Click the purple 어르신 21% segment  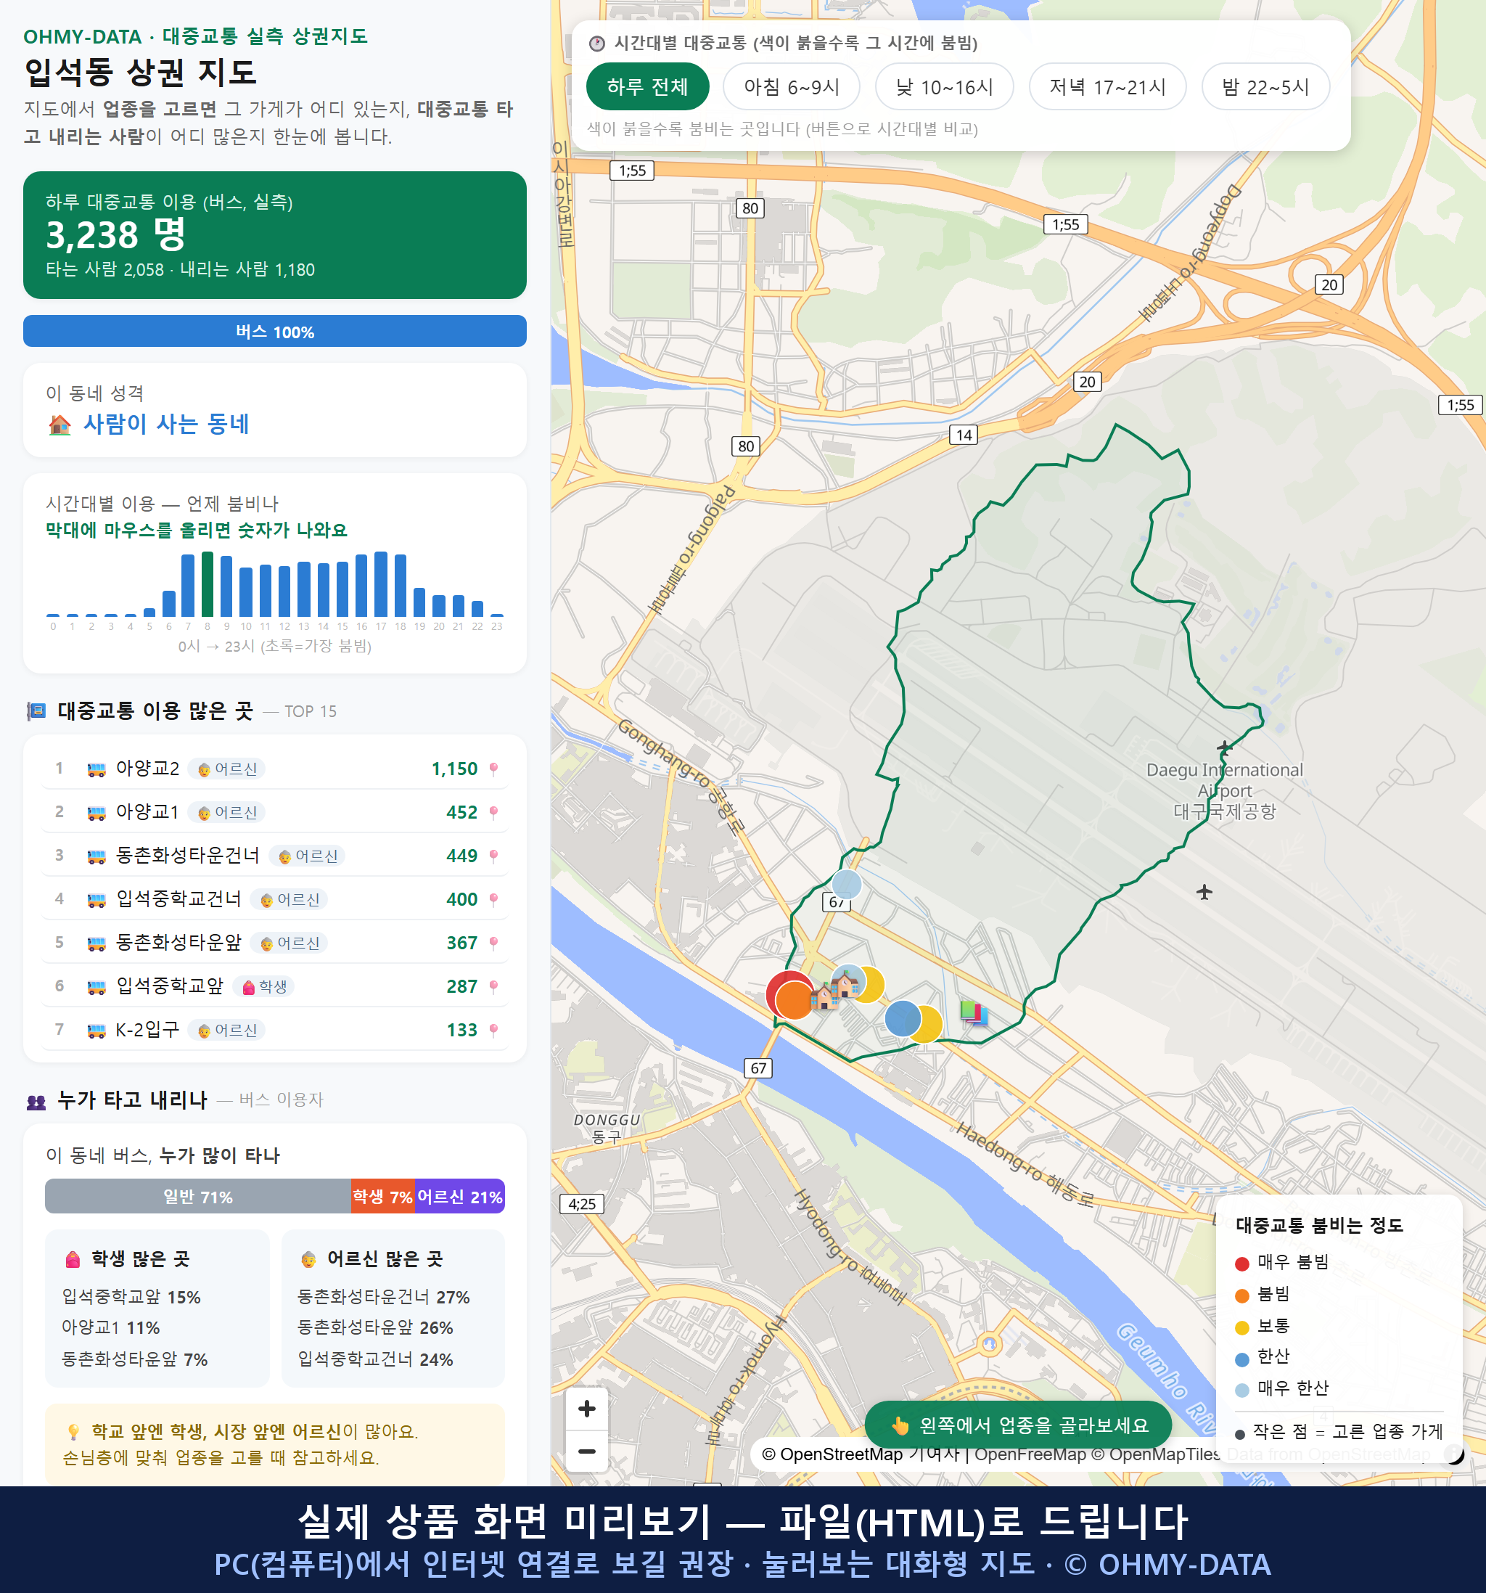tap(460, 1196)
